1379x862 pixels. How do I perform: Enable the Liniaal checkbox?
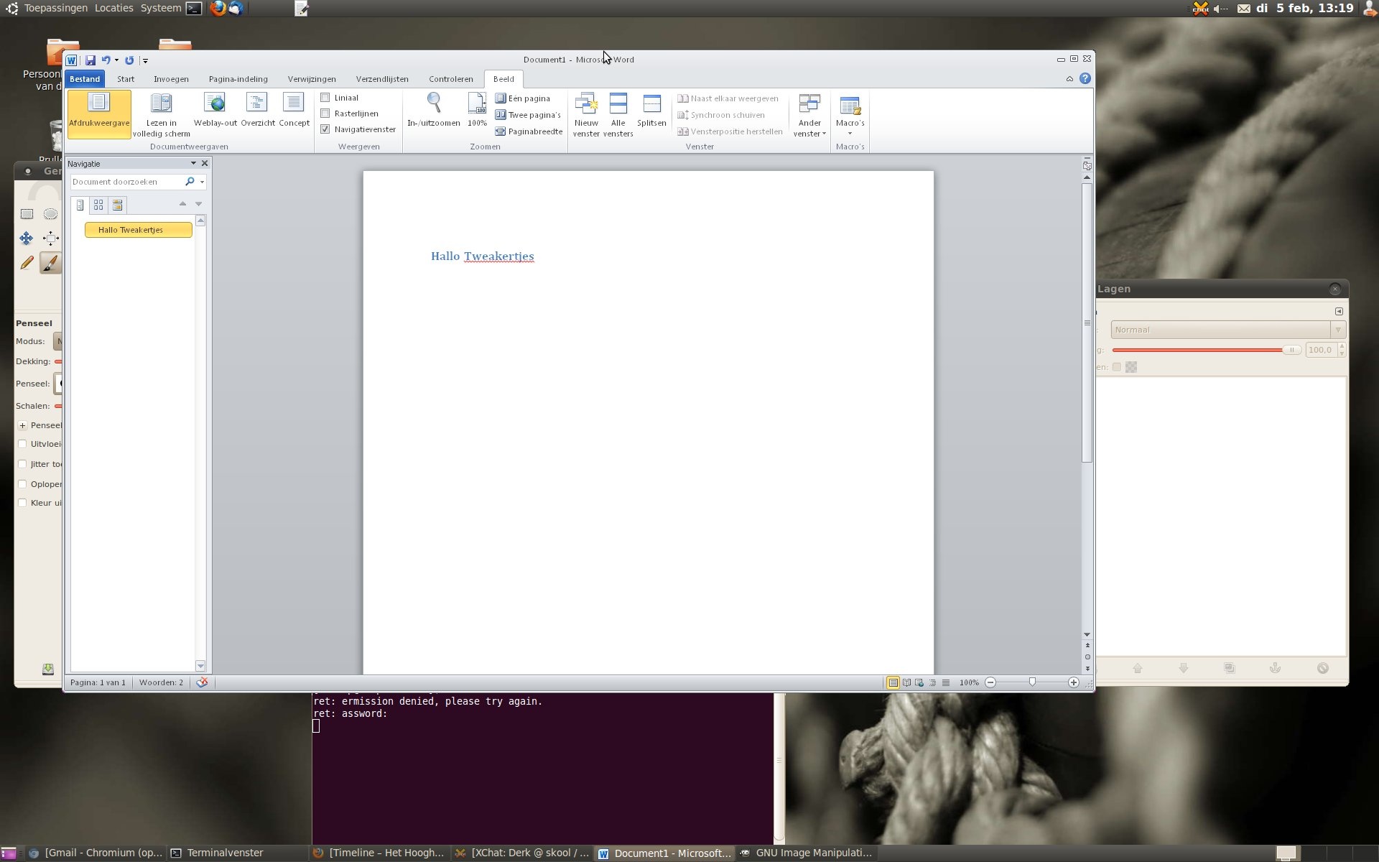click(325, 98)
